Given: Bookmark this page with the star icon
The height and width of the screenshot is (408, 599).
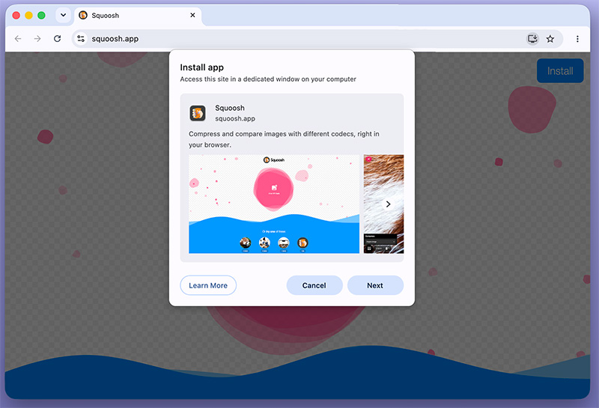Looking at the screenshot, I should pyautogui.click(x=550, y=39).
